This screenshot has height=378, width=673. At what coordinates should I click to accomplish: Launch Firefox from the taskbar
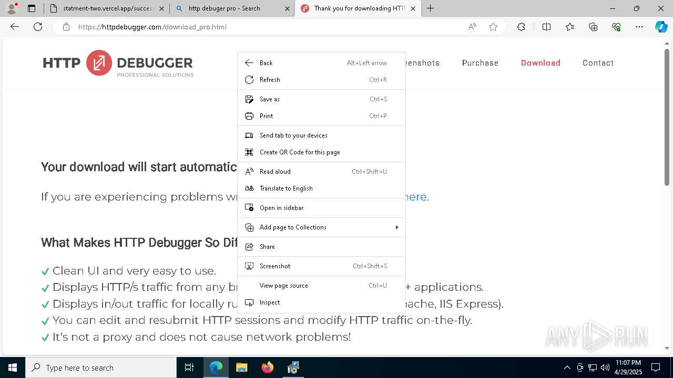tap(268, 367)
